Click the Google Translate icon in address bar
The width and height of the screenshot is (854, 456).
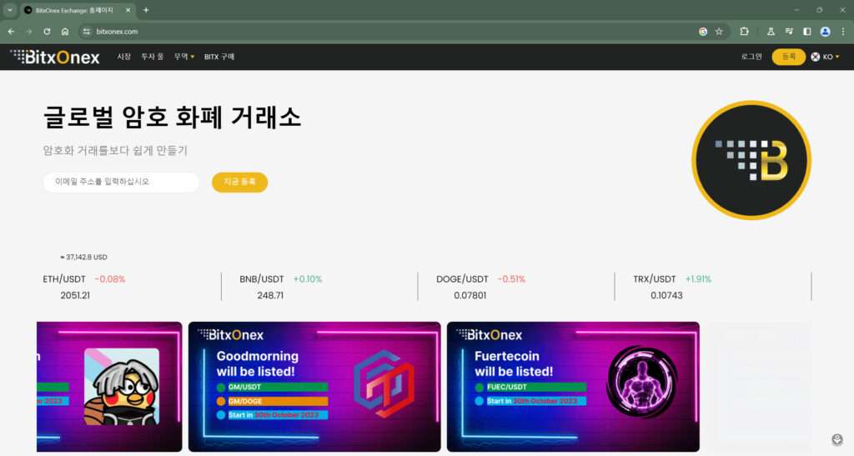tap(703, 32)
